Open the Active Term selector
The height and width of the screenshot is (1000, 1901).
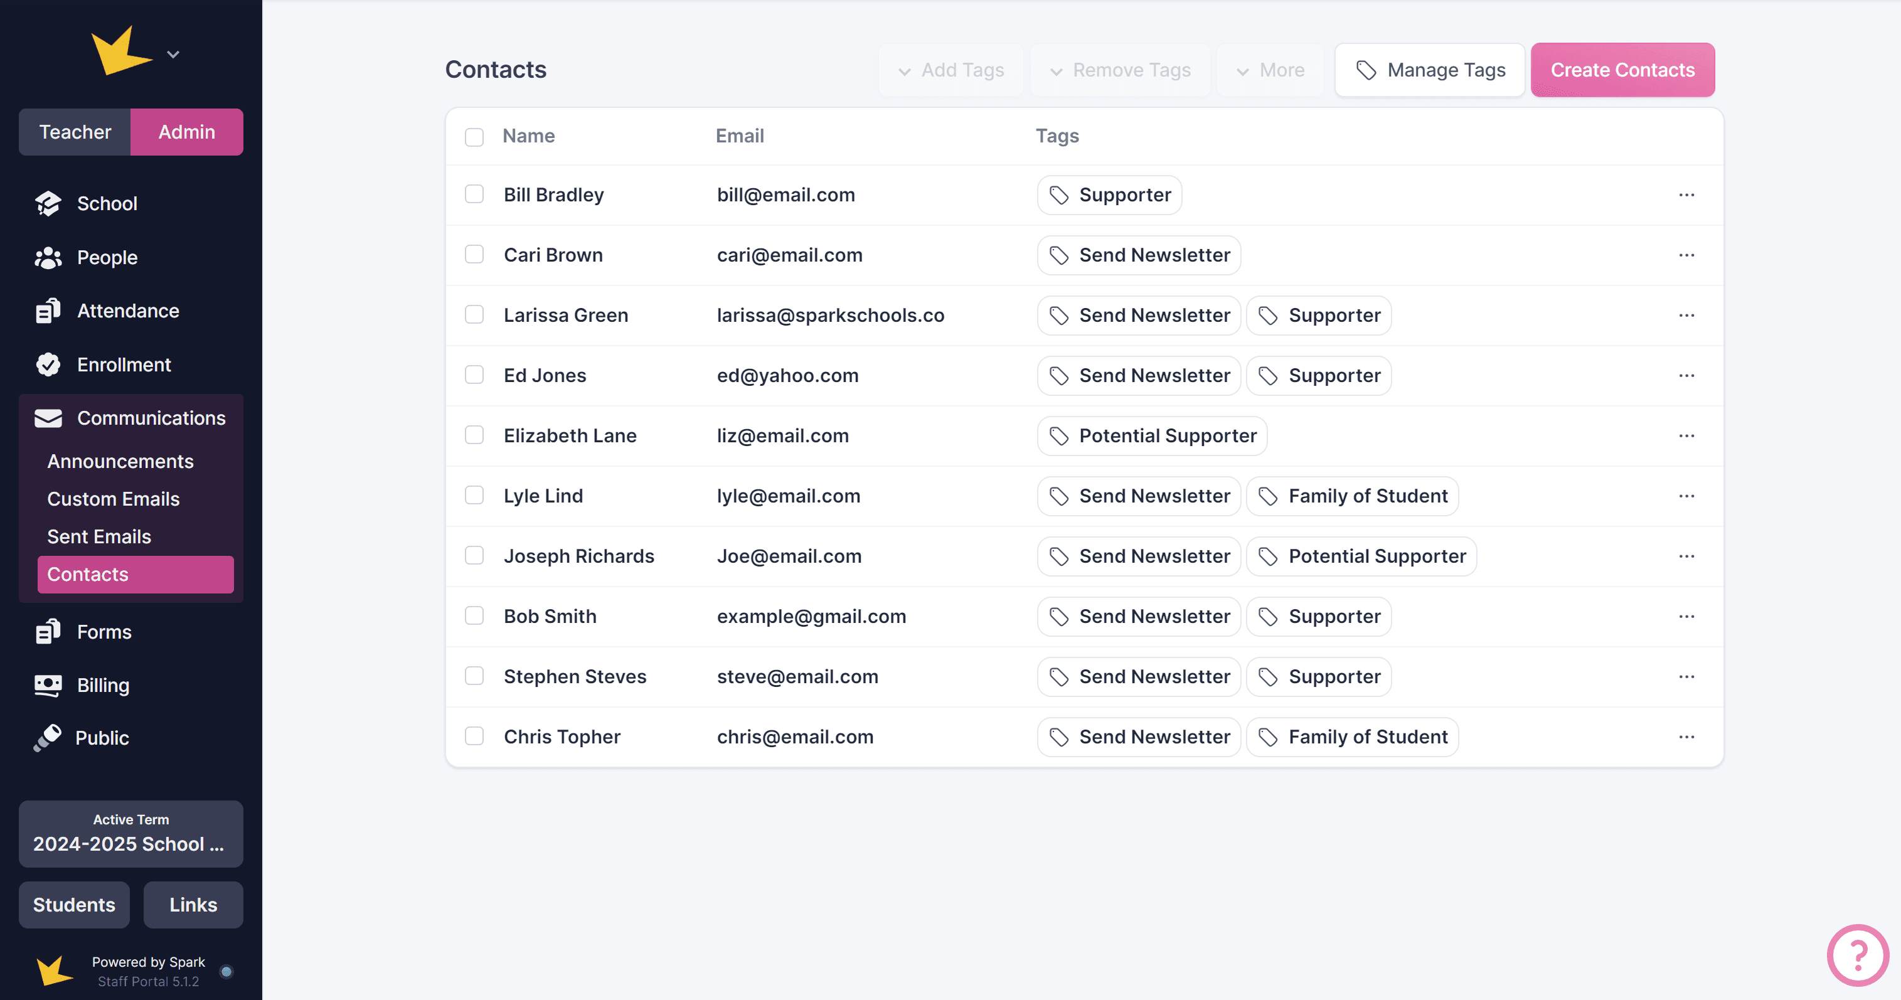pyautogui.click(x=130, y=834)
